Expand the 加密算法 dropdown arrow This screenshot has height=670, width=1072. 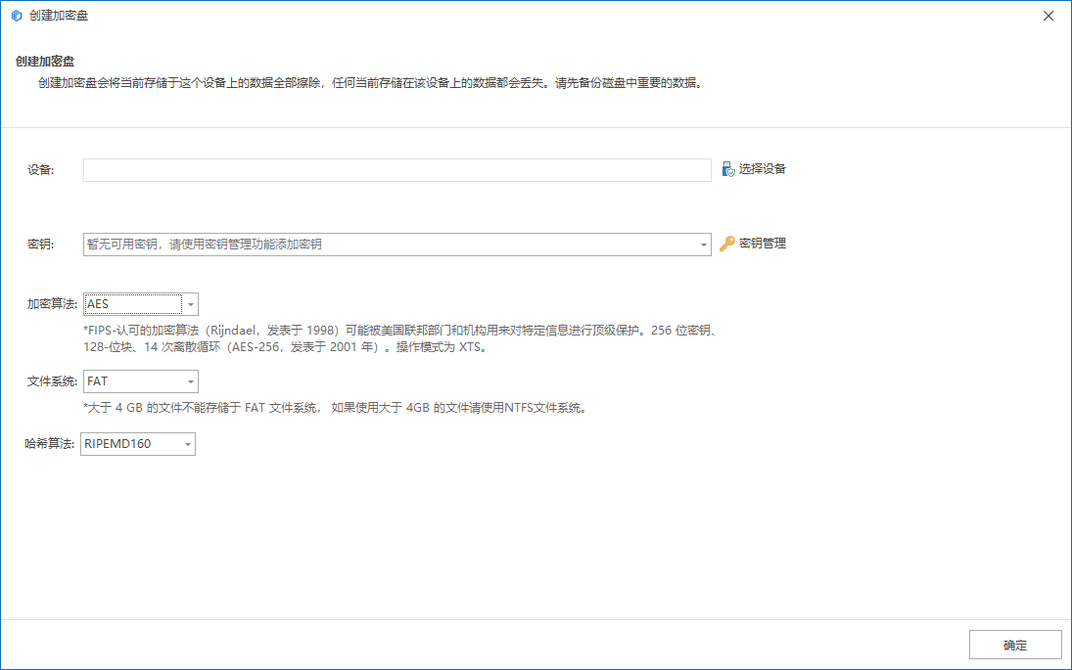(191, 304)
